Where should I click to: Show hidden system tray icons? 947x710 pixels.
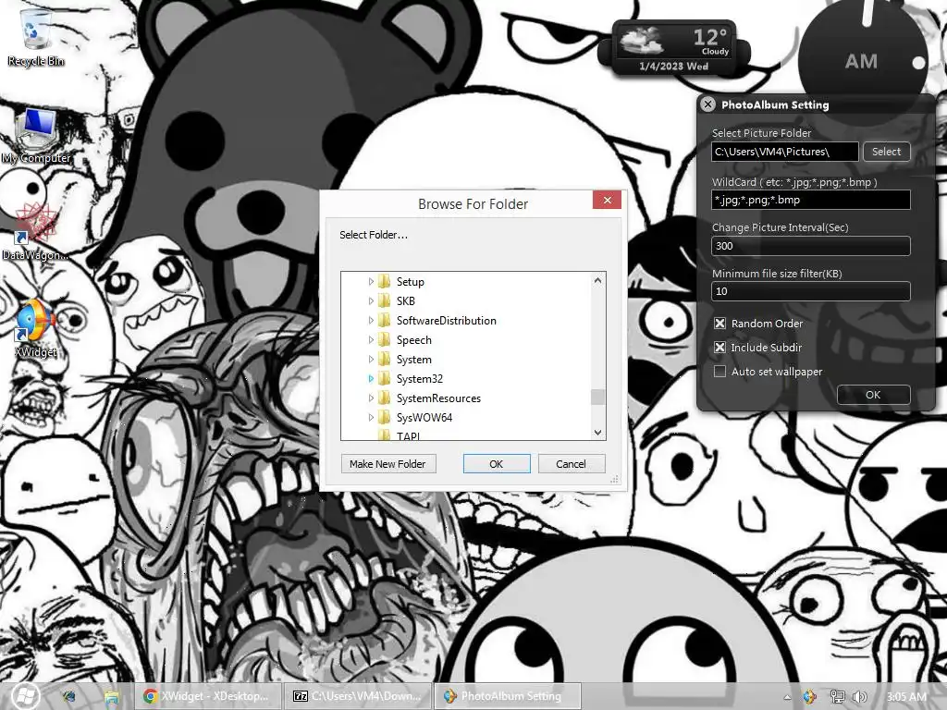click(x=787, y=697)
